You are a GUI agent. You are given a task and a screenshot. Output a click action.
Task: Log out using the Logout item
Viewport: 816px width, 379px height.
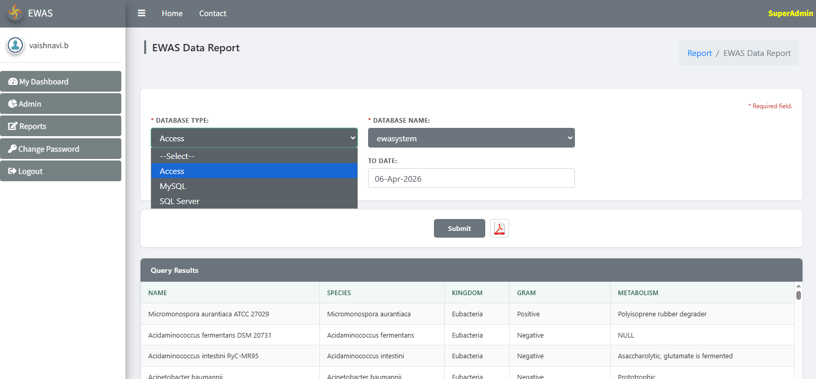click(61, 171)
